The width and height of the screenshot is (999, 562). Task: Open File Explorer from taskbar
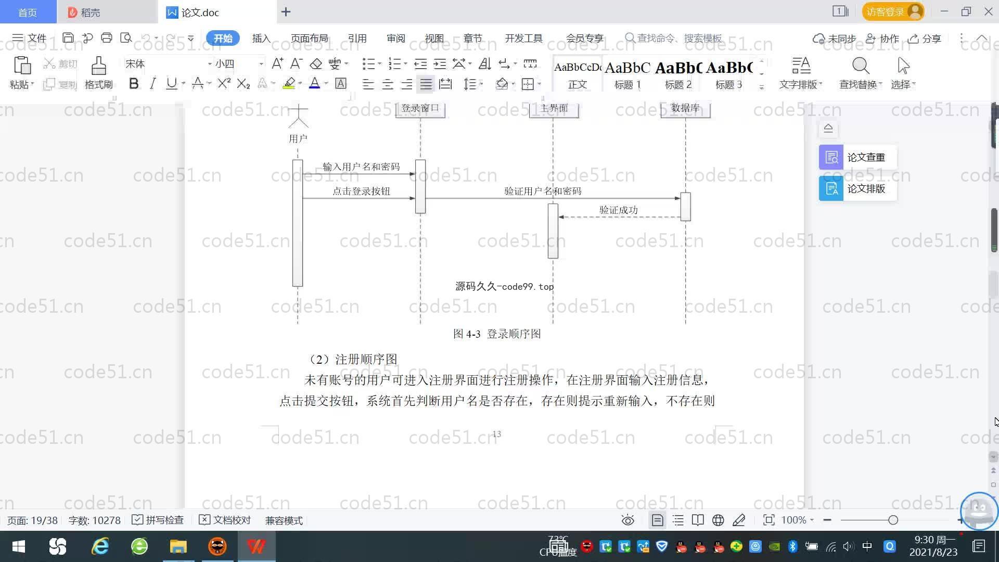point(178,546)
